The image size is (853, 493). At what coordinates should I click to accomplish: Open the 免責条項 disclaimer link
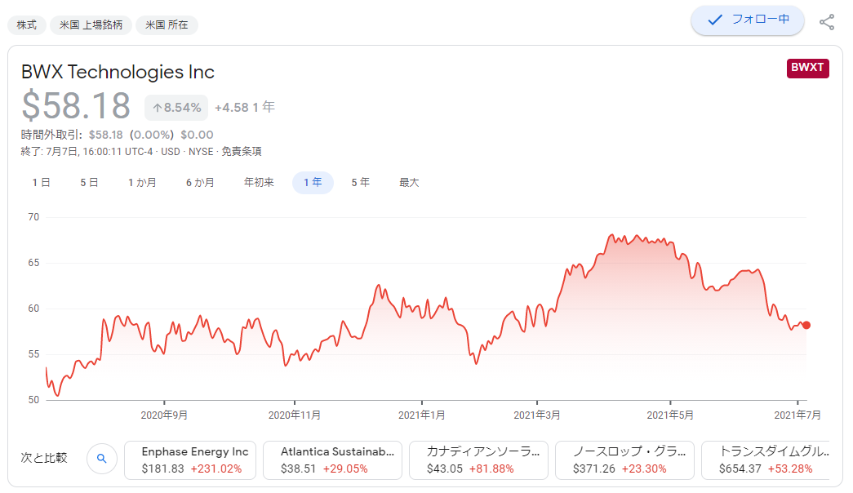click(242, 151)
